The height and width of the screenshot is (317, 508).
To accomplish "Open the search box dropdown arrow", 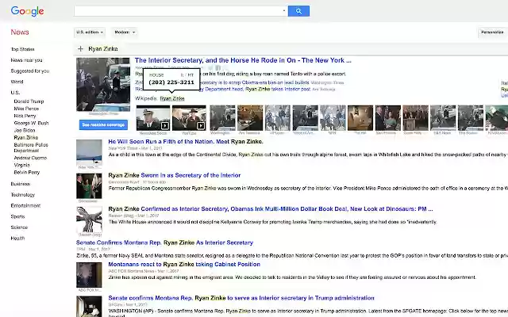I will click(x=284, y=10).
